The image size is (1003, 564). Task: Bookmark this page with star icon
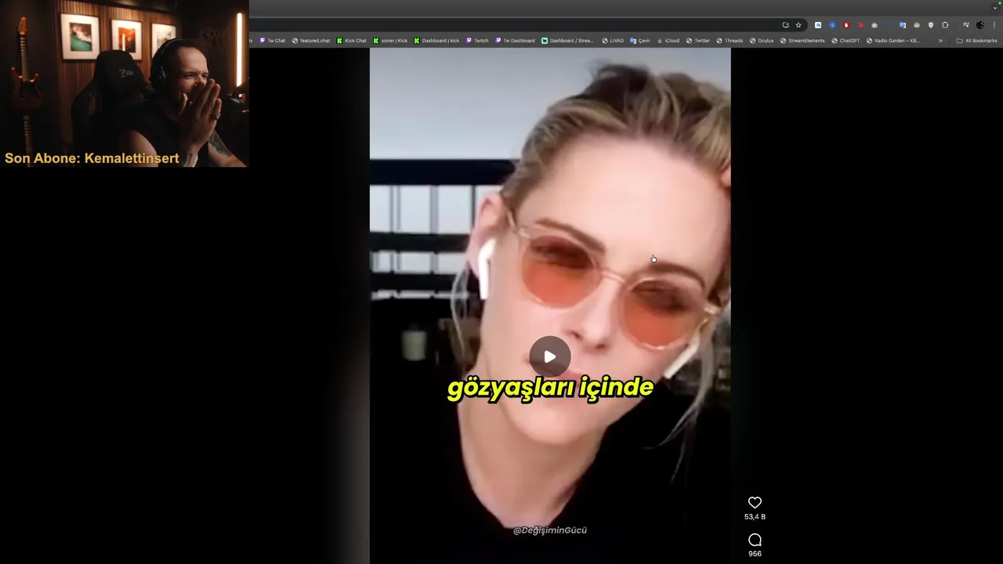coord(798,25)
